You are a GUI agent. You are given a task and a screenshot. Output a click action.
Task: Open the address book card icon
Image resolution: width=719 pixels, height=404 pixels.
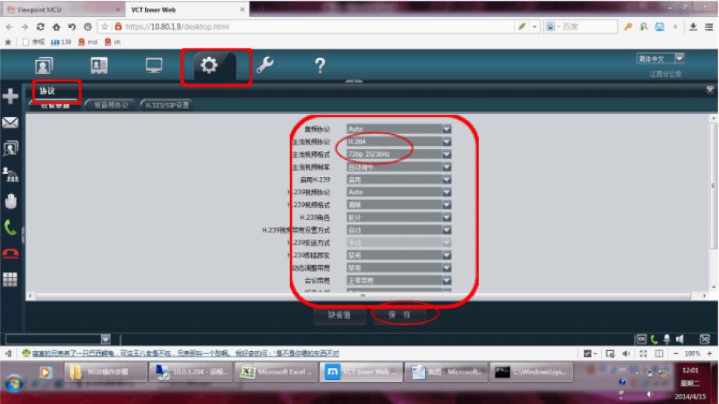100,66
